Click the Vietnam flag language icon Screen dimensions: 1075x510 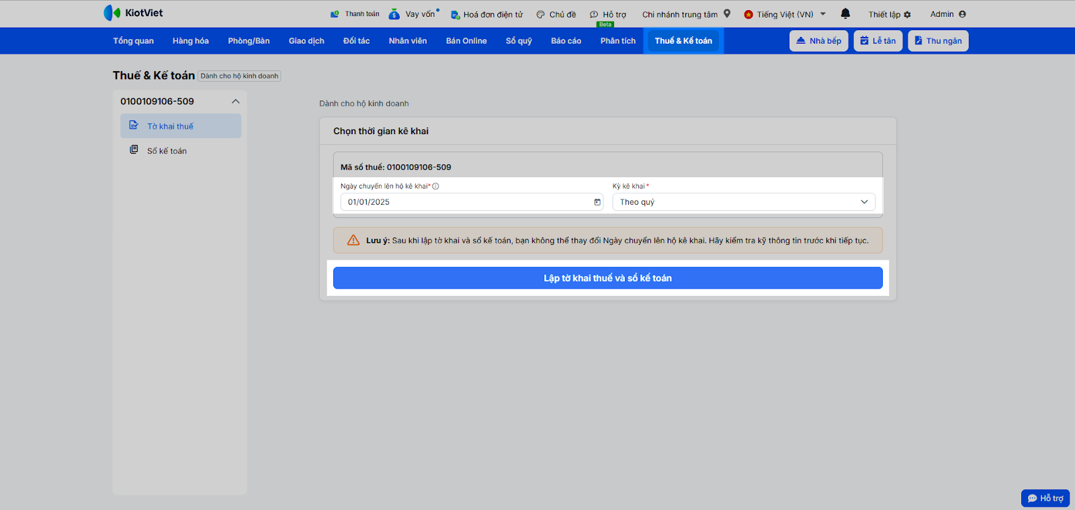pyautogui.click(x=748, y=15)
